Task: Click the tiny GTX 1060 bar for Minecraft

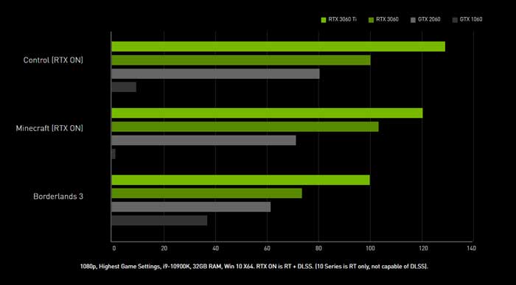Action: [x=114, y=154]
